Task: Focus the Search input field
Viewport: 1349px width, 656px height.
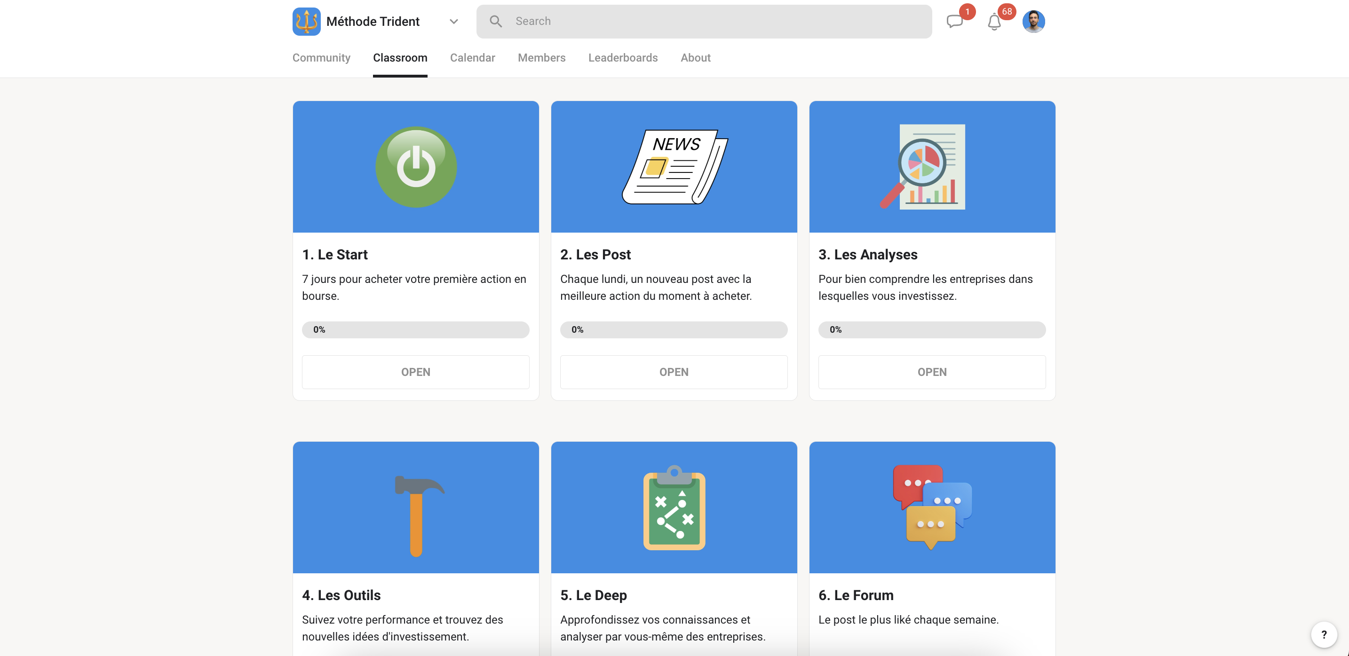Action: point(704,22)
